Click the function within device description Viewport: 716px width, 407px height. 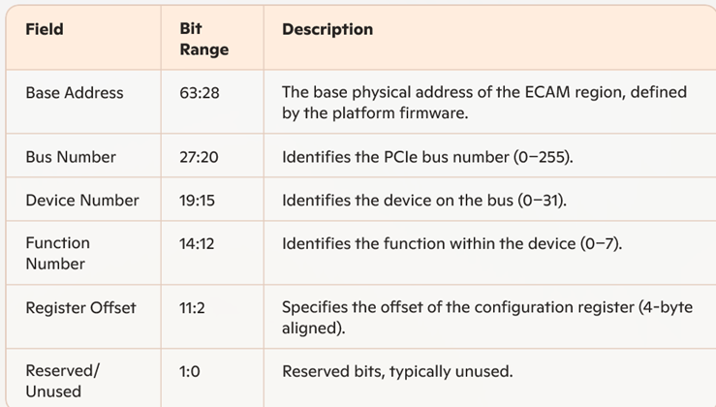coord(451,243)
